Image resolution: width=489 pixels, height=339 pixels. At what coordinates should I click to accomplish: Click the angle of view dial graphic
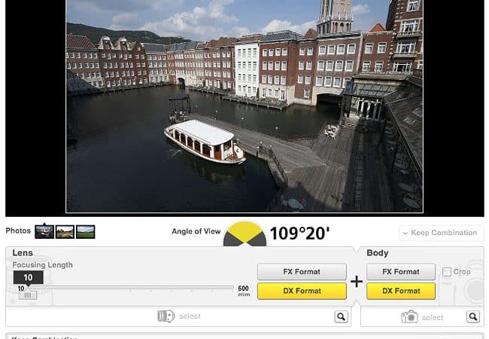click(244, 234)
